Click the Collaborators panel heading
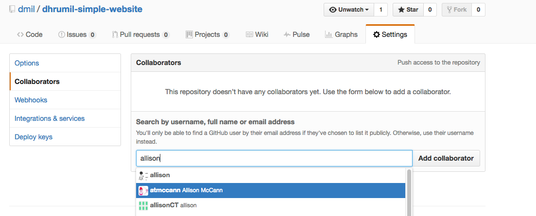The height and width of the screenshot is (216, 536). click(x=158, y=63)
